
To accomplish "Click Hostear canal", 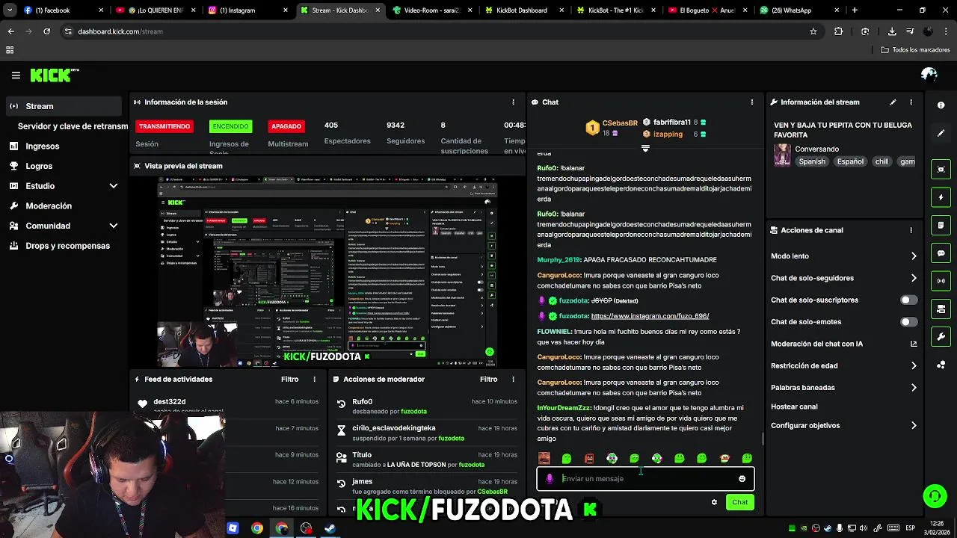I will pos(794,406).
